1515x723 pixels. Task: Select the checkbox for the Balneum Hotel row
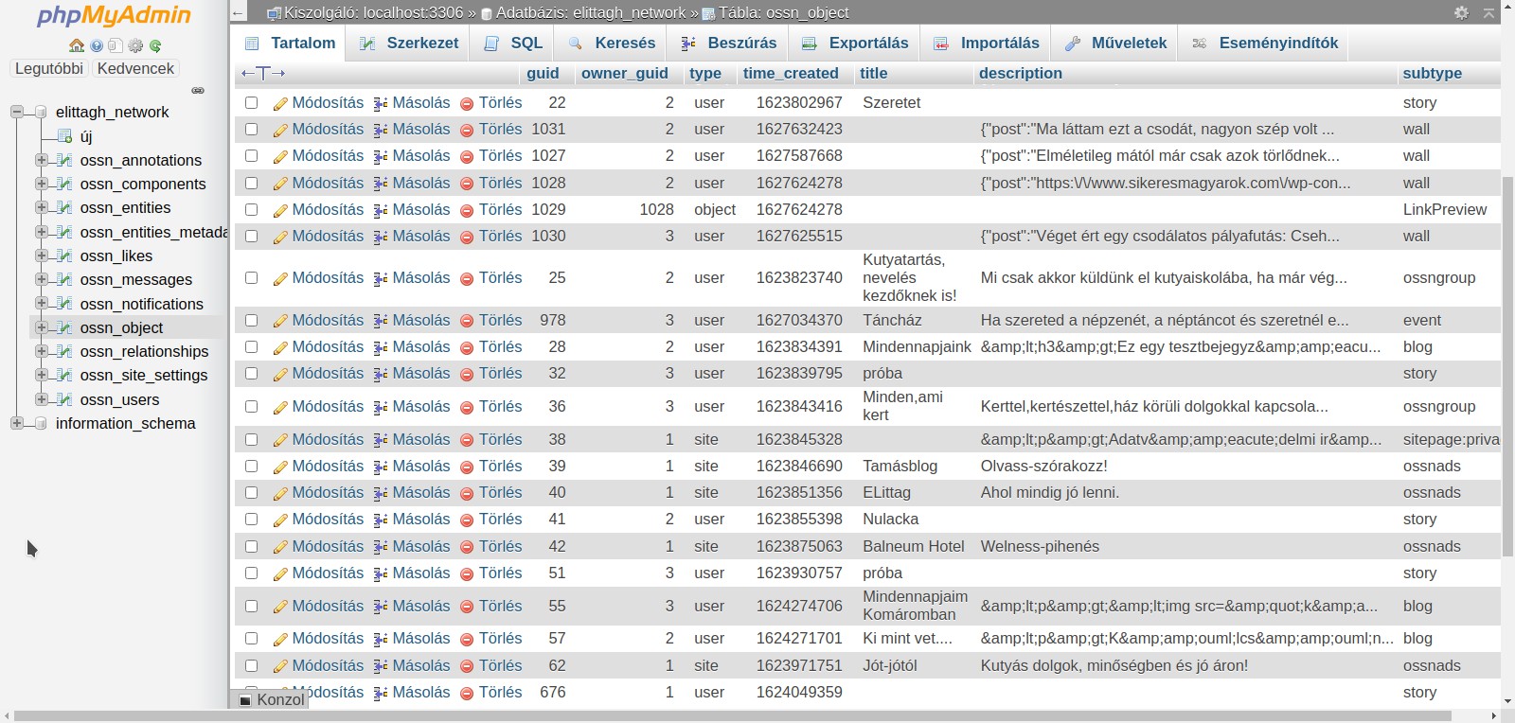pos(251,546)
